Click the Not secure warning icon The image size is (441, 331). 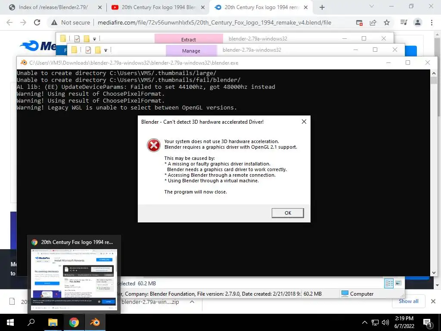pyautogui.click(x=54, y=22)
